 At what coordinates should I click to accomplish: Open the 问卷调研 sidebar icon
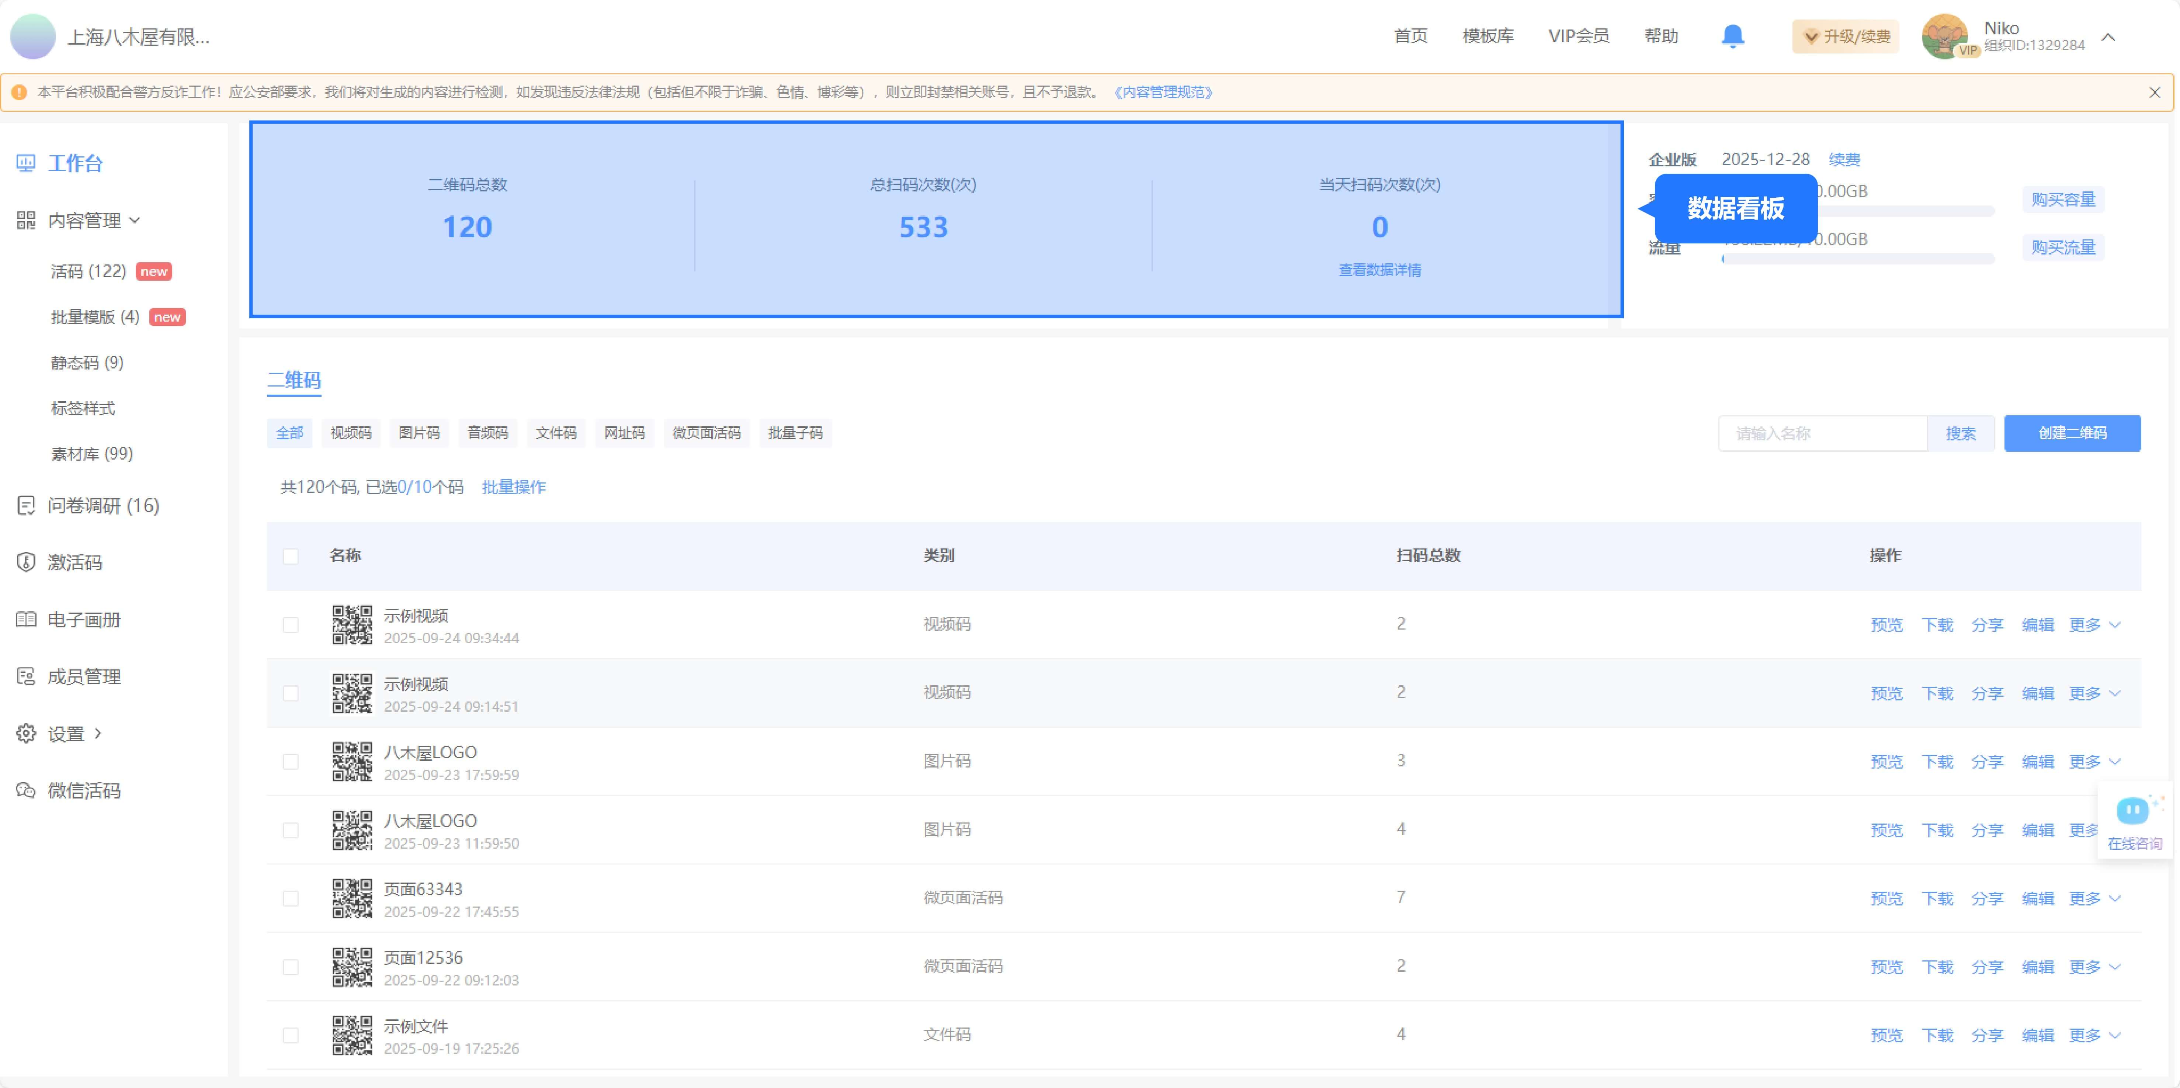(26, 506)
